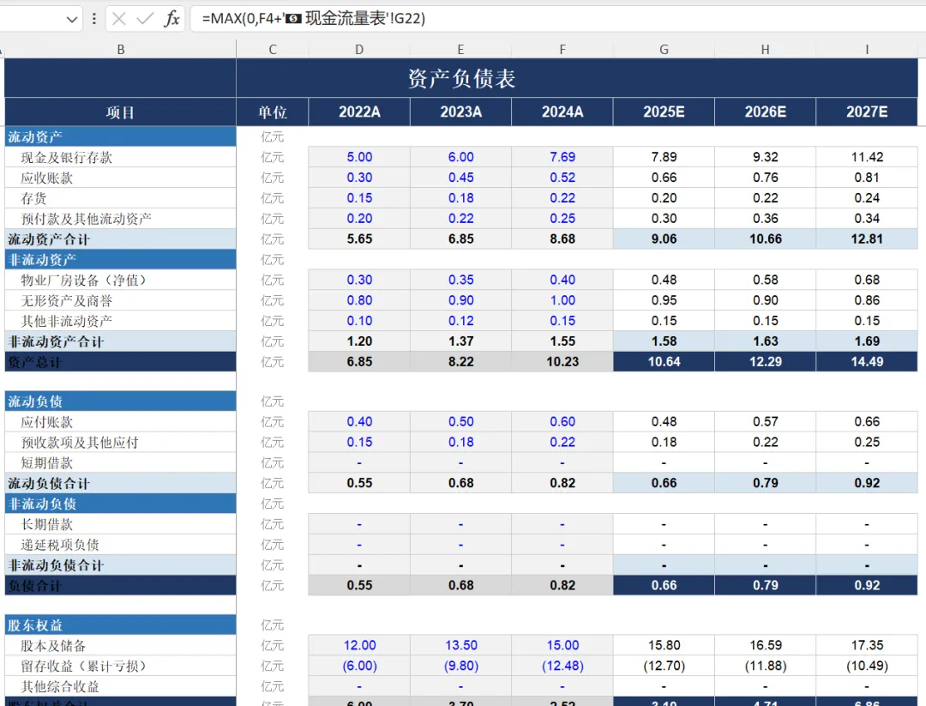
Task: Select column H header
Action: click(766, 50)
